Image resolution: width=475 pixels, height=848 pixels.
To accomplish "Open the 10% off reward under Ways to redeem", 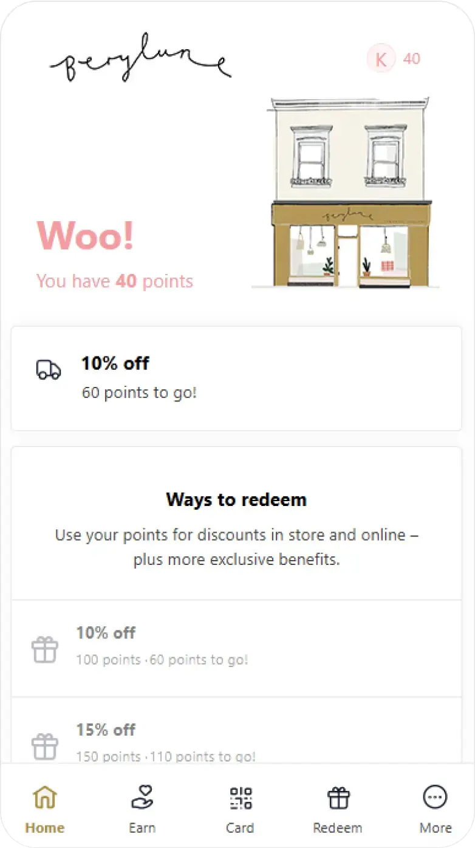I will pos(237,645).
